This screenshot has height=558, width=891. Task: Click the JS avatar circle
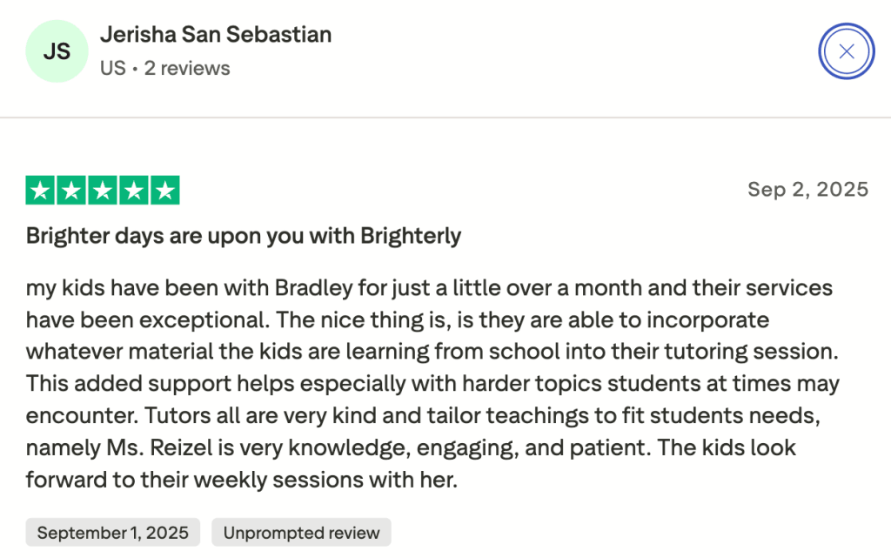[57, 50]
